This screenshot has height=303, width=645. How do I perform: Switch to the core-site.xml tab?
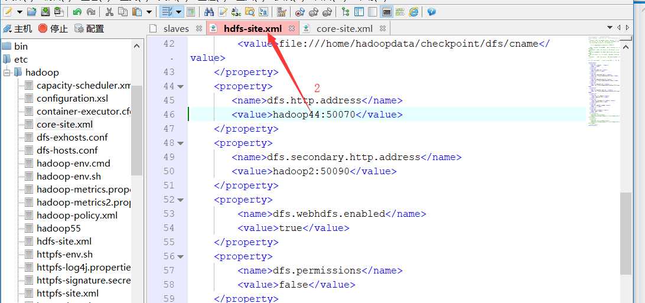pyautogui.click(x=345, y=29)
